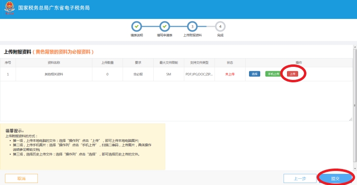
Task: Select step 4 完成 circle
Action: click(220, 27)
